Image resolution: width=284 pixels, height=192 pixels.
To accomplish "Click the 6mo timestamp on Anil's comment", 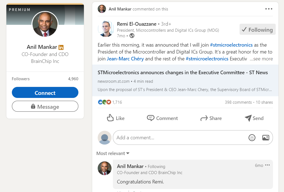I will [x=259, y=166].
